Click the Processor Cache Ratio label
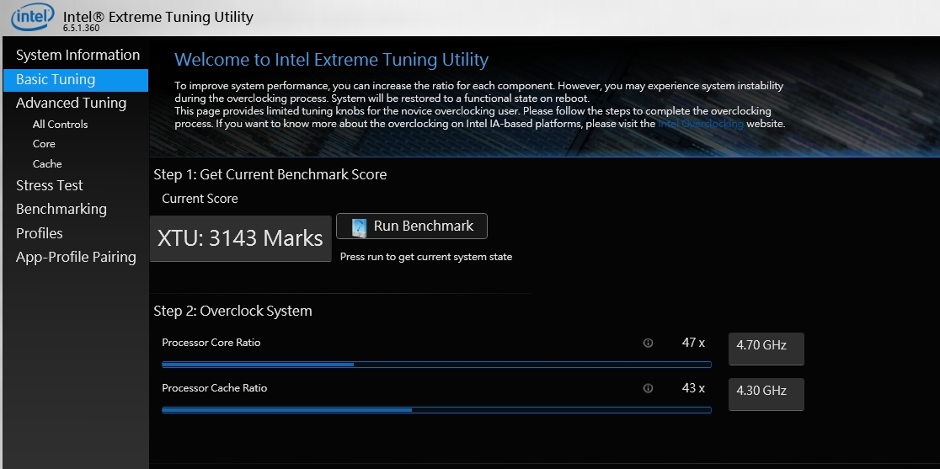The width and height of the screenshot is (940, 469). (214, 388)
